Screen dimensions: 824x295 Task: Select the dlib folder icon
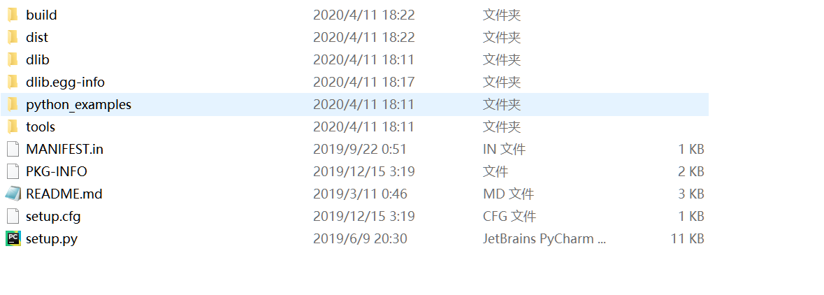[13, 60]
